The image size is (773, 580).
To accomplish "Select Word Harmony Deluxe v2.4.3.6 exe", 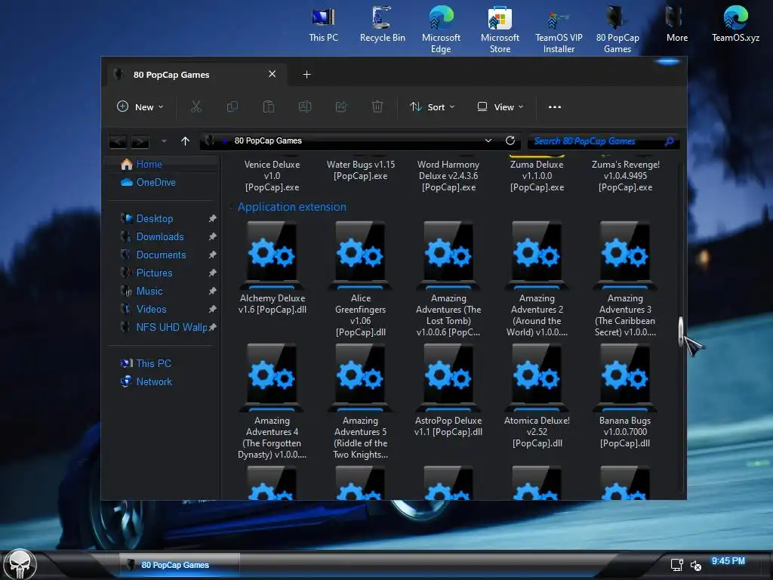I will point(448,175).
